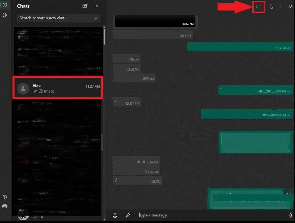Viewport: 295px width, 223px height.
Task: Open the three-dot options menu
Action: (x=98, y=6)
